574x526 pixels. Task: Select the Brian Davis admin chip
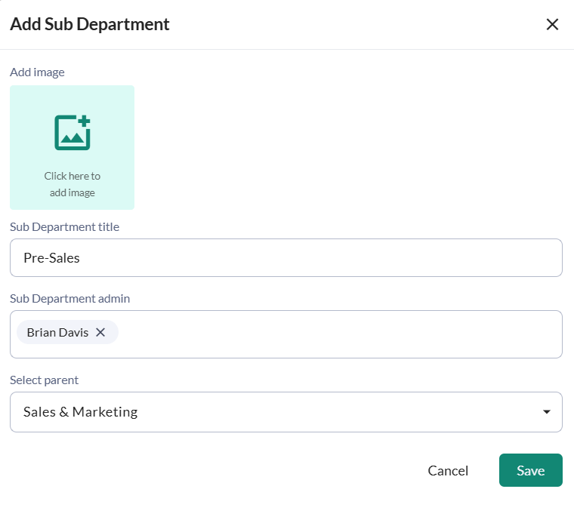tap(67, 332)
